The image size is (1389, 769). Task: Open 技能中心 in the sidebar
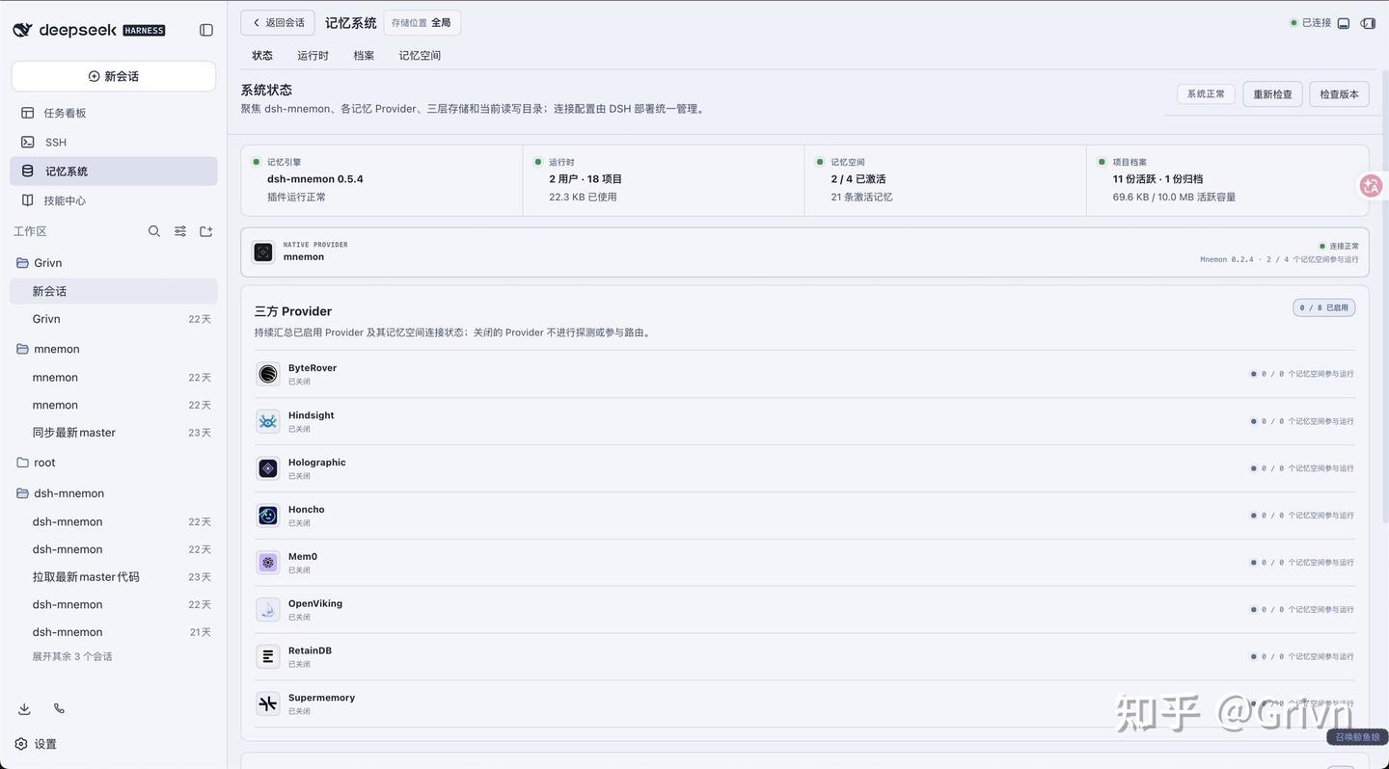(114, 200)
